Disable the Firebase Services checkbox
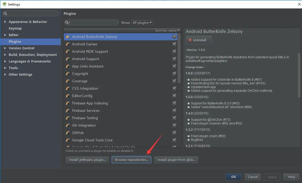Screen dimensions: 302x183 (x=174, y=110)
